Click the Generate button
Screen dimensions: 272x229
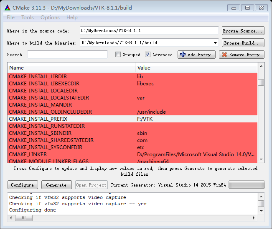coord(56,185)
